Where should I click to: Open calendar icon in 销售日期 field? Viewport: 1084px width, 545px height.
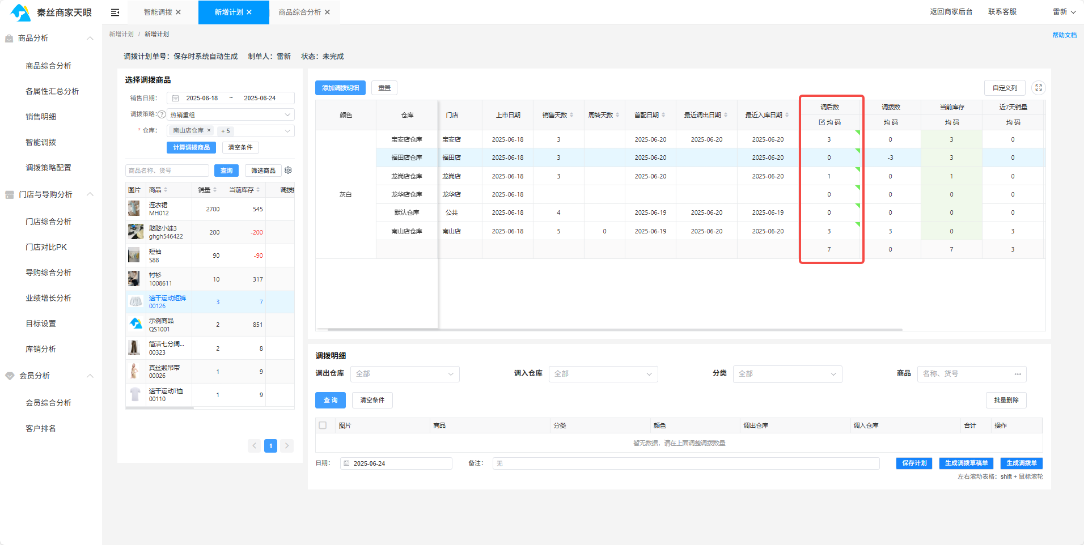point(175,98)
